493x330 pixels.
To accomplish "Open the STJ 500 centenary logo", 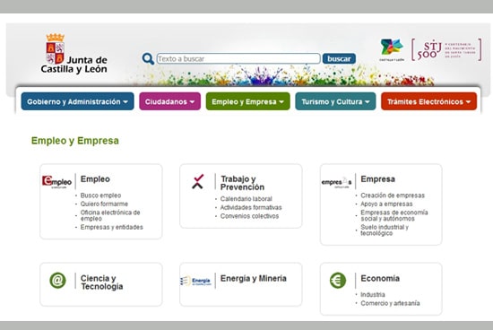I will pos(446,49).
